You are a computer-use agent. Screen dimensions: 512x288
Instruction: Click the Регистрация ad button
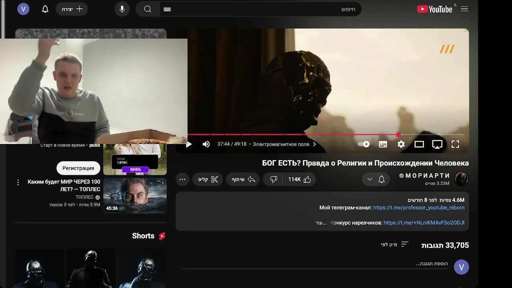tap(78, 168)
